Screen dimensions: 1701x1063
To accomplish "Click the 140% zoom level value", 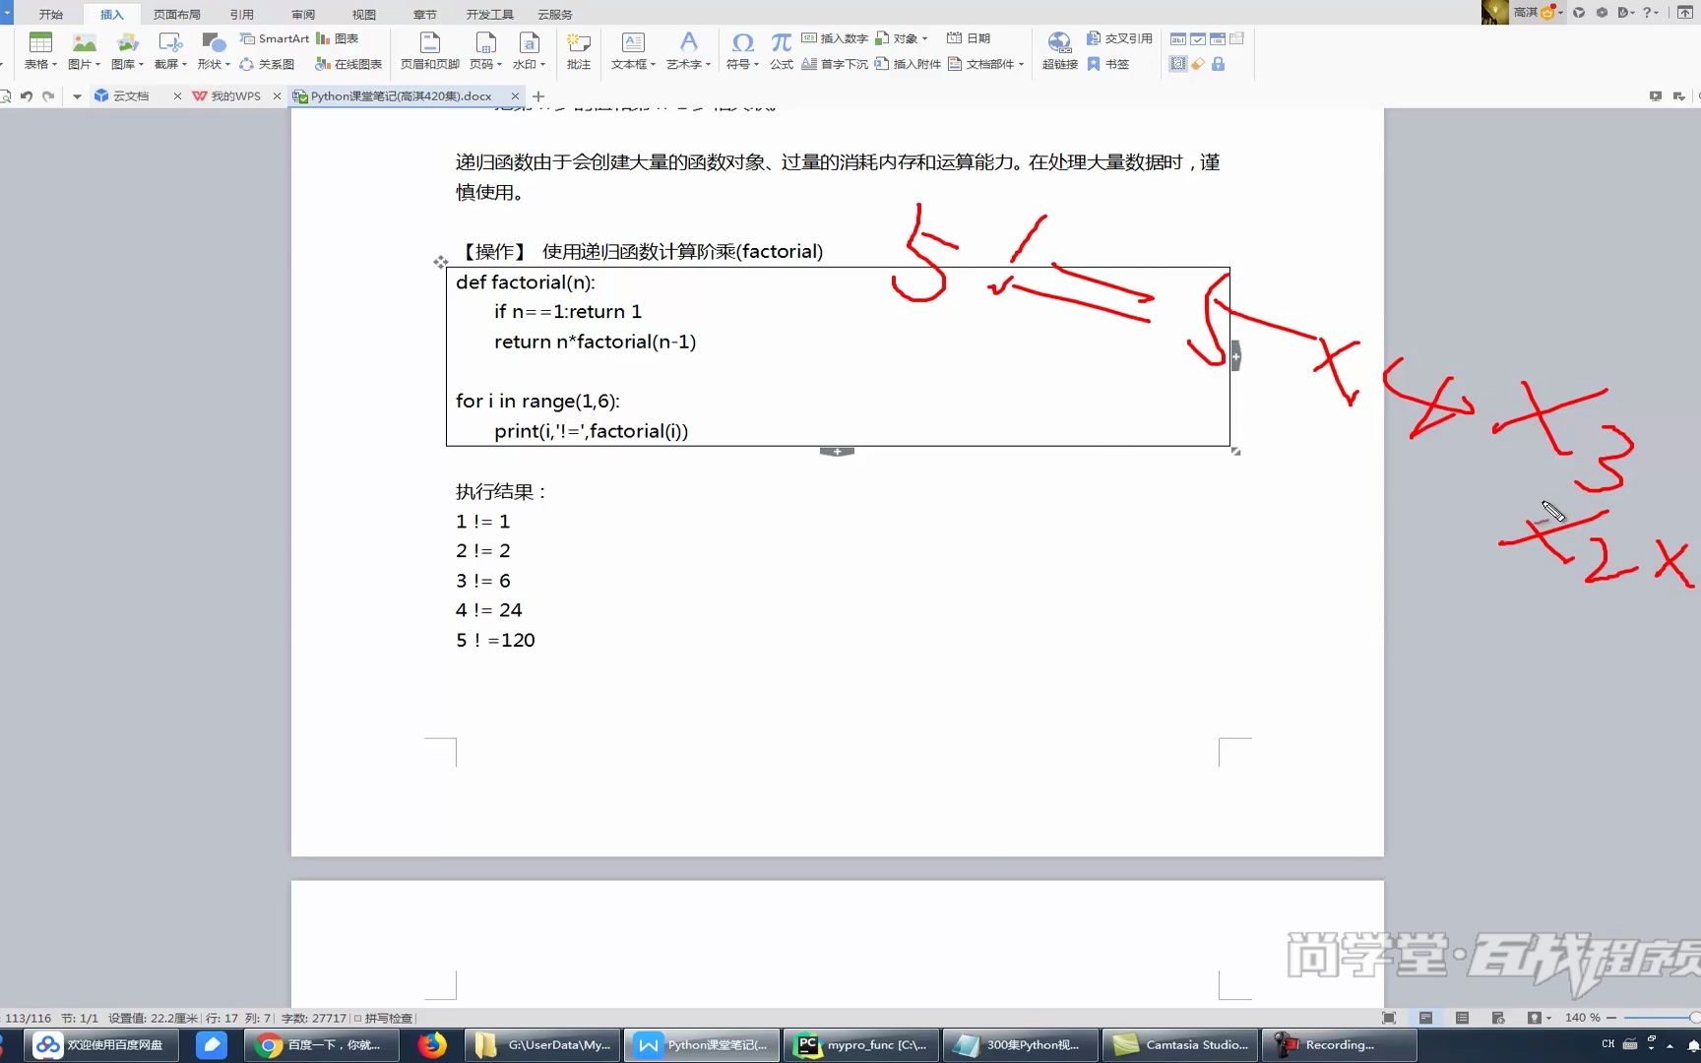I will pos(1582,1018).
